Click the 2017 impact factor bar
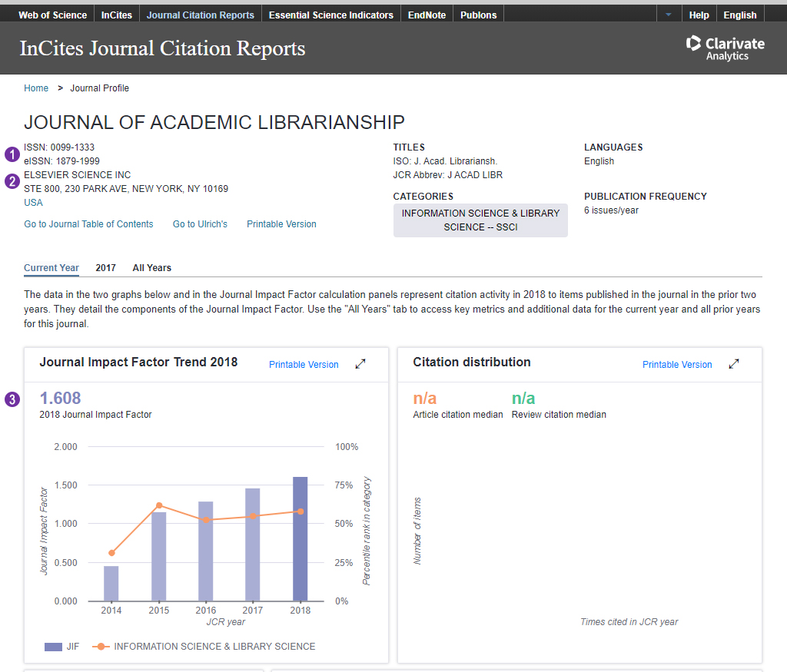Viewport: 787px width, 672px height. click(252, 545)
